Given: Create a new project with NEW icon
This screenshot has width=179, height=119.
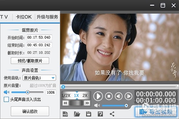Looking at the screenshot, I should 65,114.
